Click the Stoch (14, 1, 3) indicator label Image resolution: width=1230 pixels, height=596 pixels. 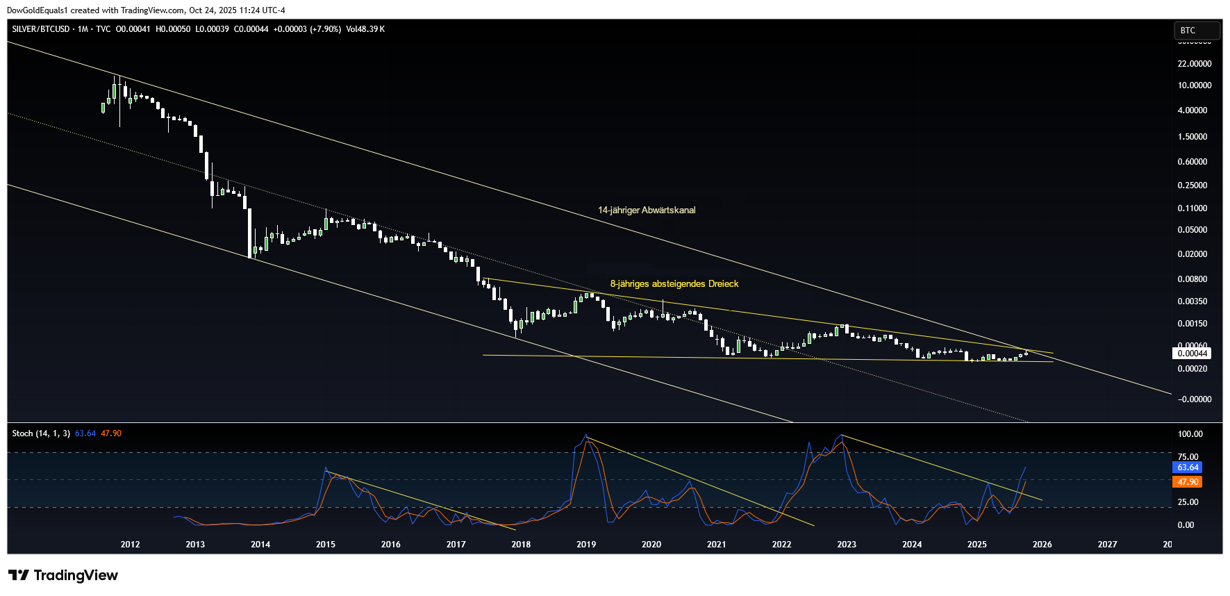[41, 433]
